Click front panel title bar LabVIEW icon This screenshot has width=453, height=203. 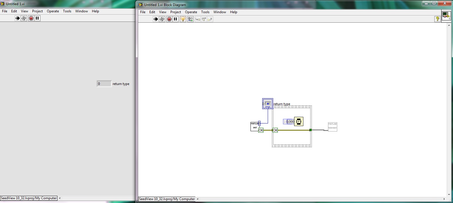pos(2,4)
